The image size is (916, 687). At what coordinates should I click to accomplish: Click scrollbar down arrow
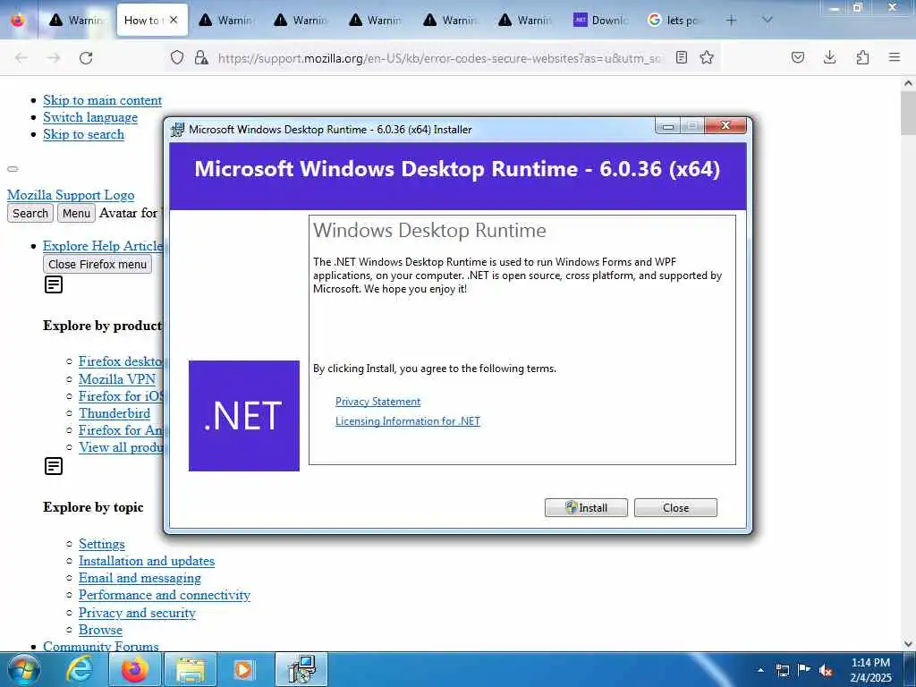(909, 644)
